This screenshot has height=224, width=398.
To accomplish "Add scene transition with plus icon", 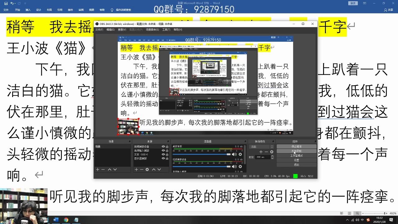I will point(261,152).
